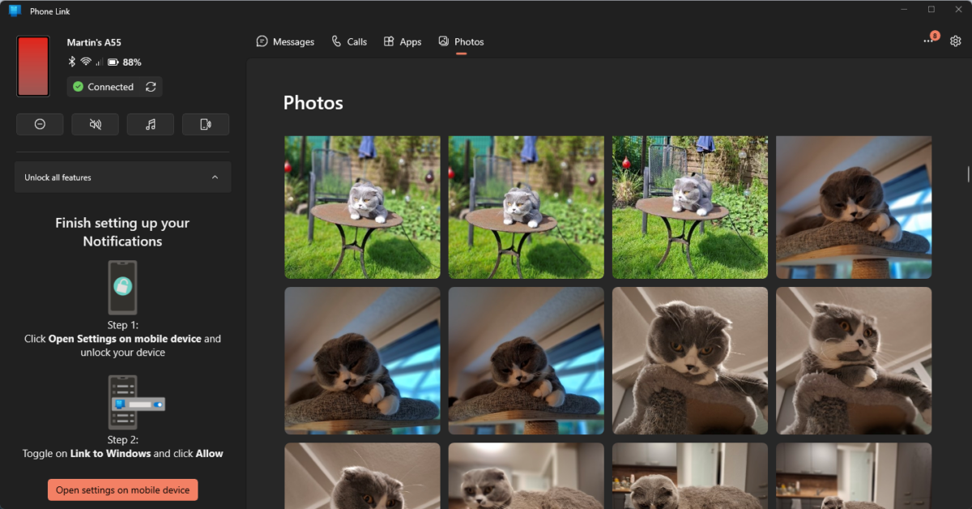The image size is (972, 509).
Task: Open the third garden cat photo
Action: point(689,207)
